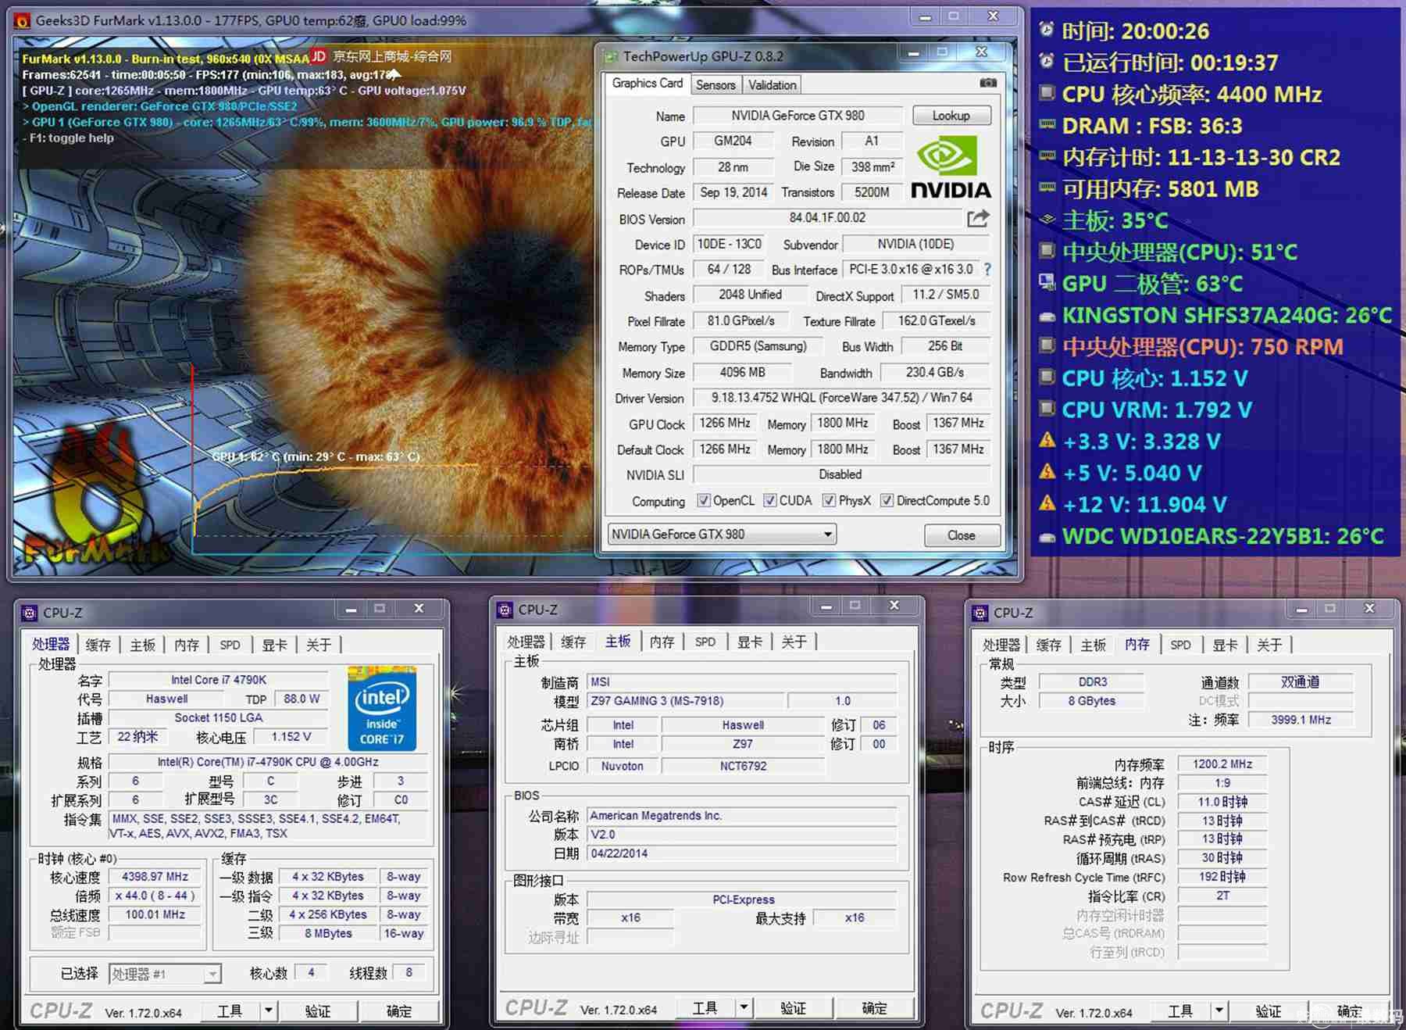Click the GPU-Z screenshot camera icon
The image size is (1406, 1030).
(988, 83)
